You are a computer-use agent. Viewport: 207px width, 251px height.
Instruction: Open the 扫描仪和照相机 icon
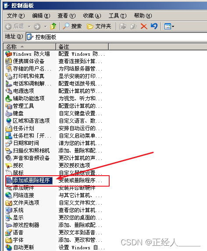click(9, 151)
